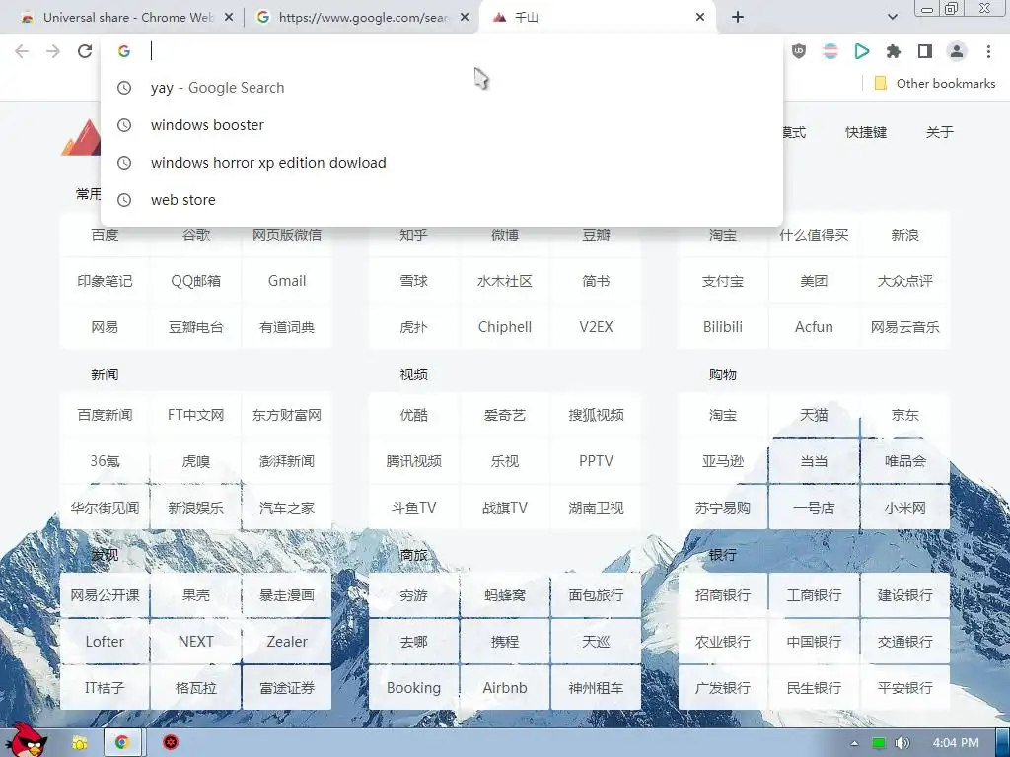Click the browser forward arrow
The image size is (1010, 757).
coord(53,51)
